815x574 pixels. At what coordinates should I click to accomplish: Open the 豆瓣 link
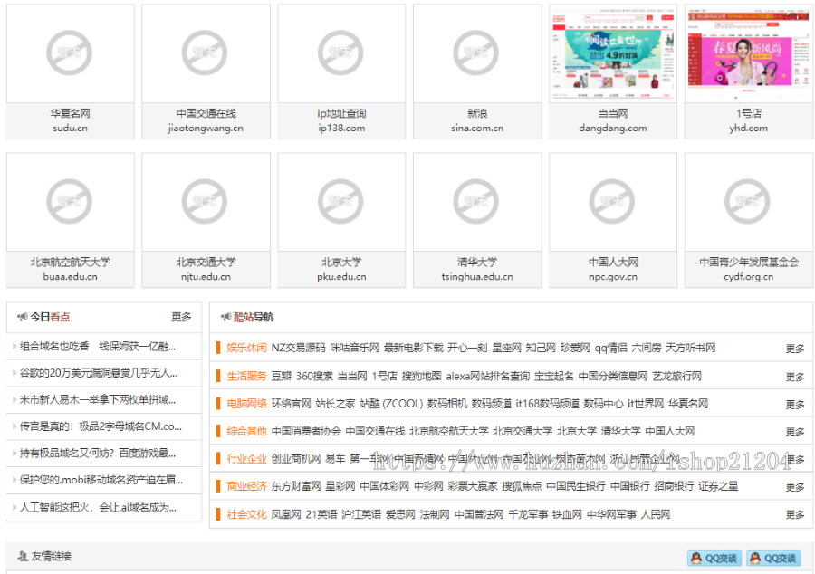(x=282, y=376)
